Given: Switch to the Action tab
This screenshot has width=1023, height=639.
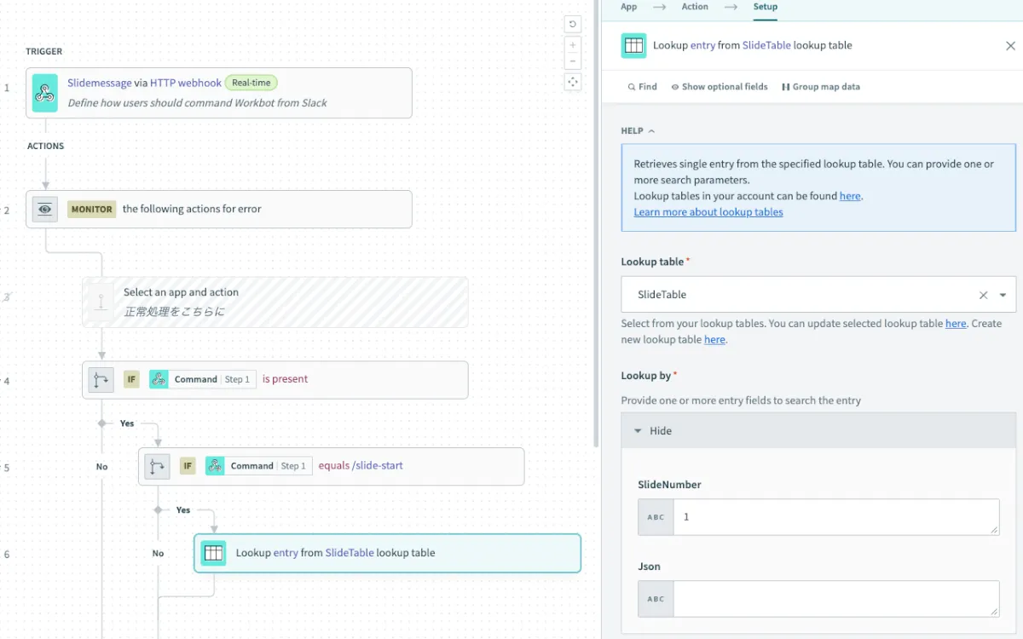Looking at the screenshot, I should [695, 7].
